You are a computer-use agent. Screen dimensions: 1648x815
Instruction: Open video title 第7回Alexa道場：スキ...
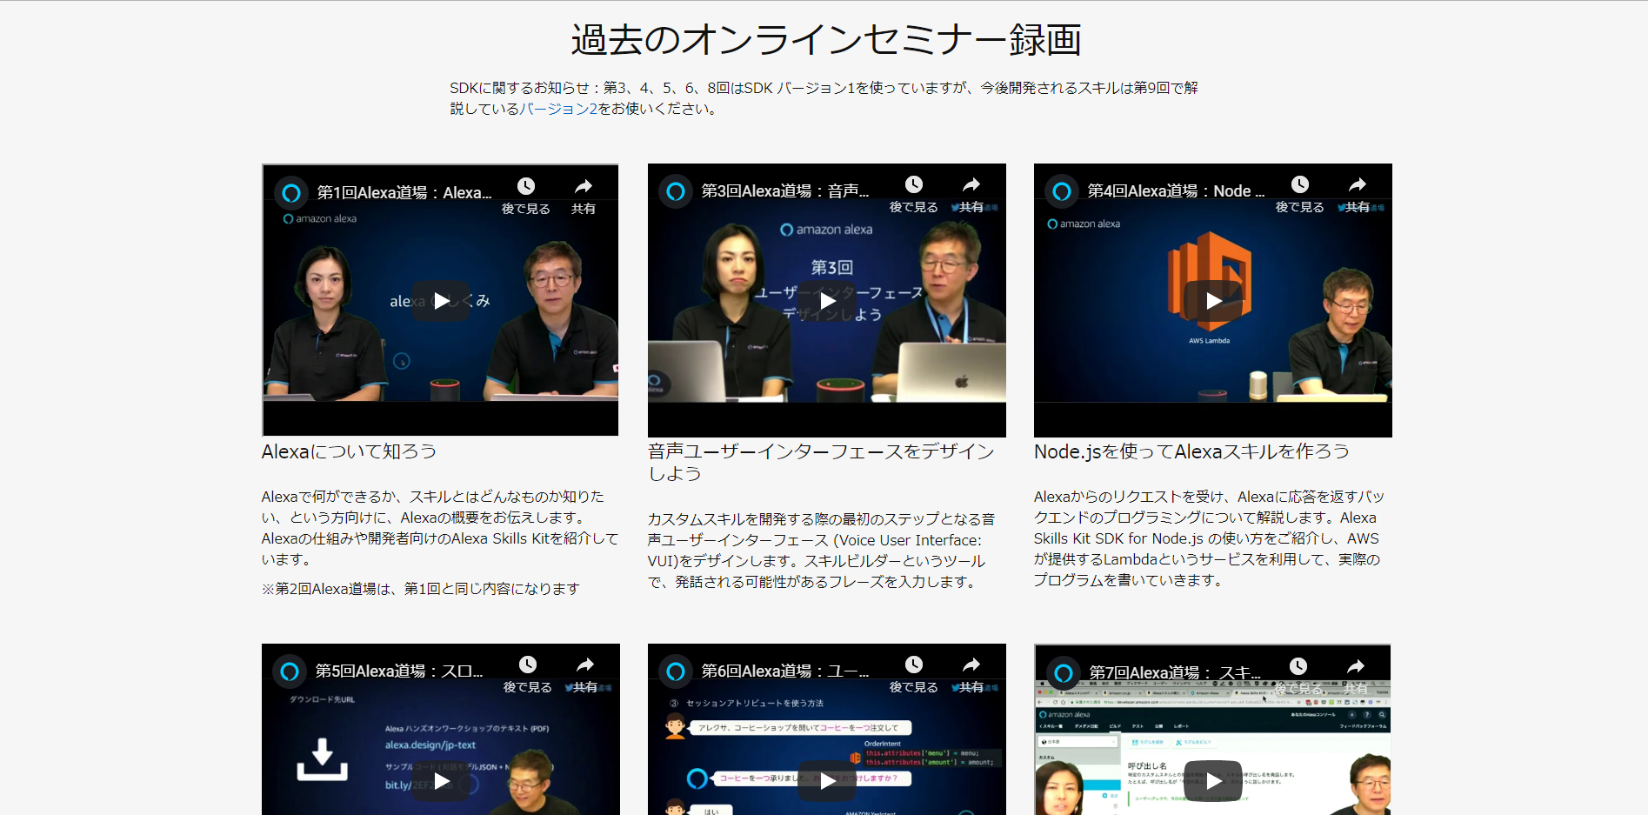tap(1175, 672)
